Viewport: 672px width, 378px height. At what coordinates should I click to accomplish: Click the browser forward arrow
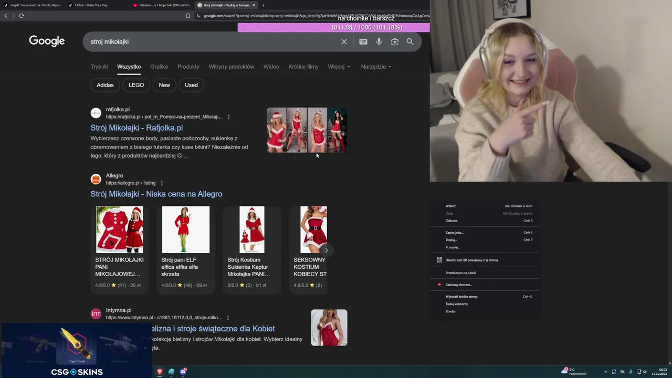click(x=13, y=16)
